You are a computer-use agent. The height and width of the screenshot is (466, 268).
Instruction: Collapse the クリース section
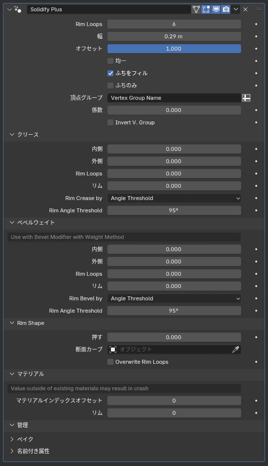pyautogui.click(x=12, y=135)
